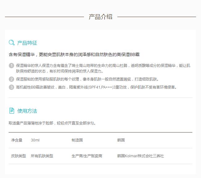Click the 产品介绍 section title
201x178 pixels.
point(100,17)
